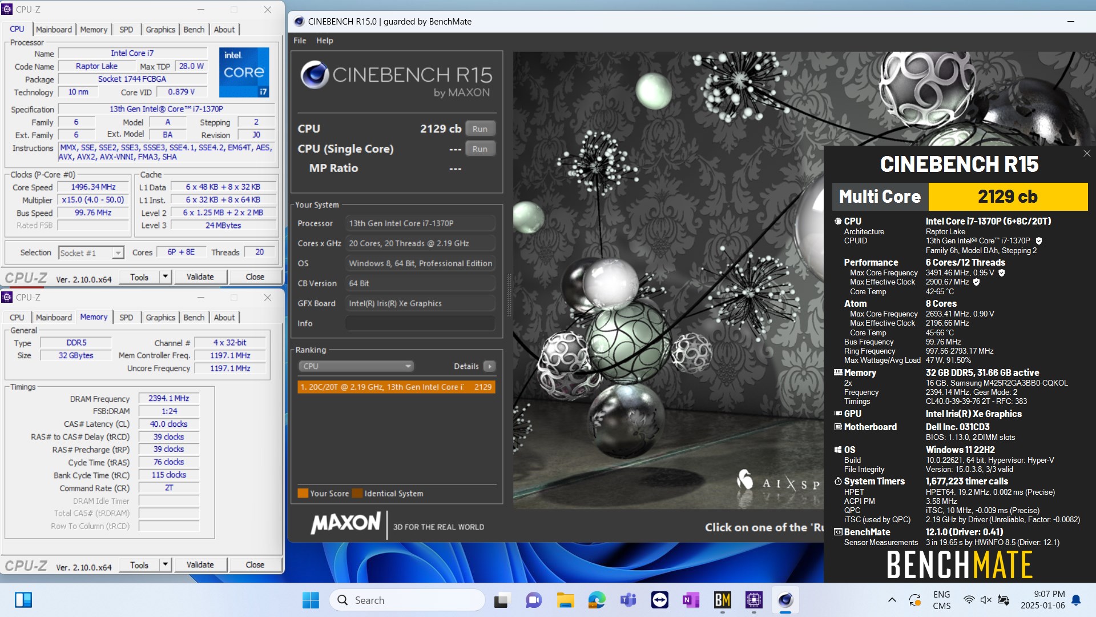1096x617 pixels.
Task: Click the Info input field in Cinebench
Action: click(x=420, y=323)
